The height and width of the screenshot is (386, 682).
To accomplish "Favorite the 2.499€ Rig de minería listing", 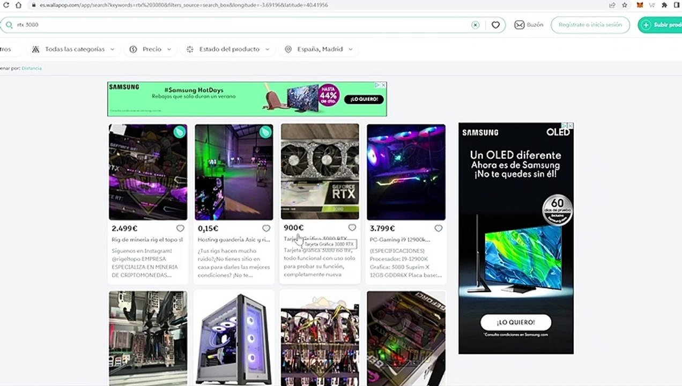I will (x=180, y=228).
